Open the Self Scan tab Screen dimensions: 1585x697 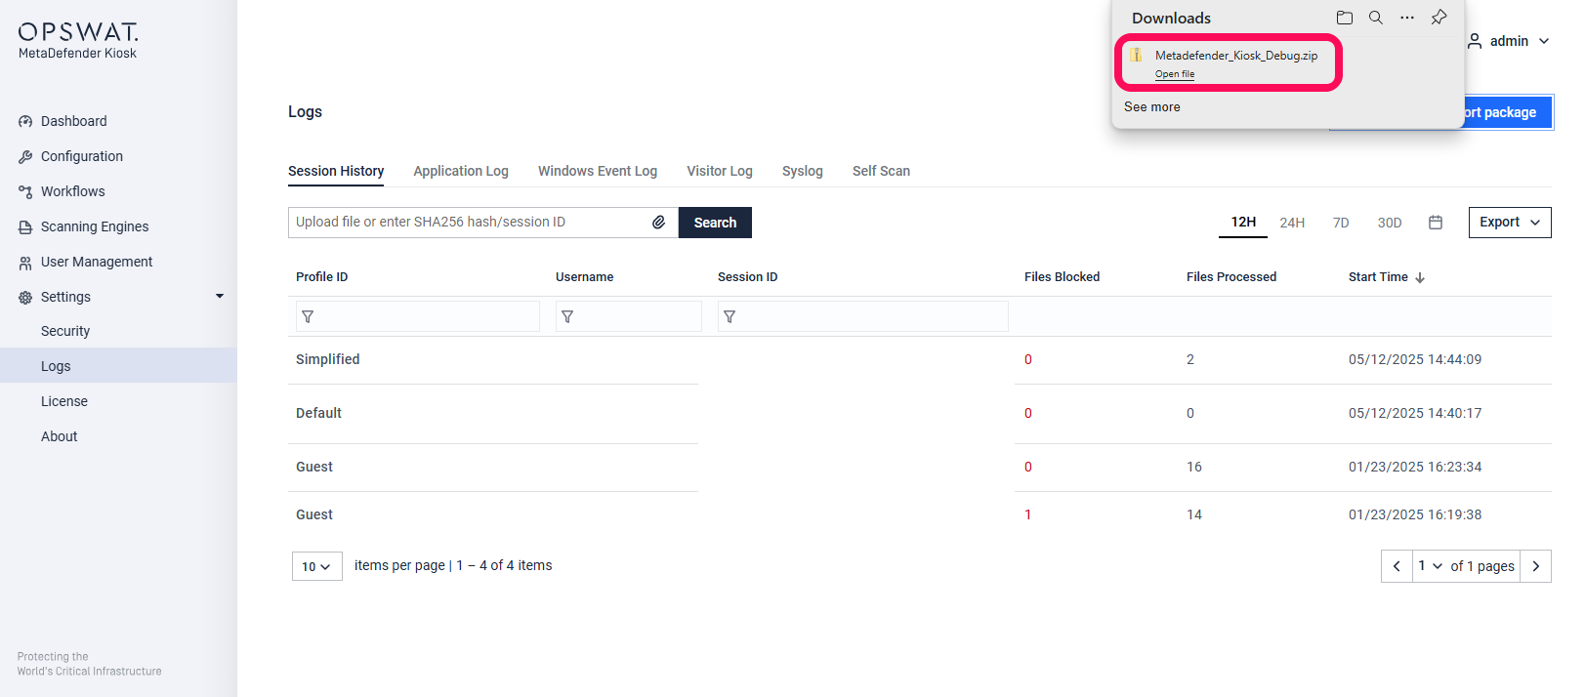881,171
